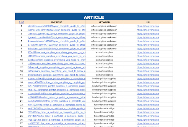Open the hp order cartridge link containing 1466753
Screen dimensions: 188x127
pos(57,116)
